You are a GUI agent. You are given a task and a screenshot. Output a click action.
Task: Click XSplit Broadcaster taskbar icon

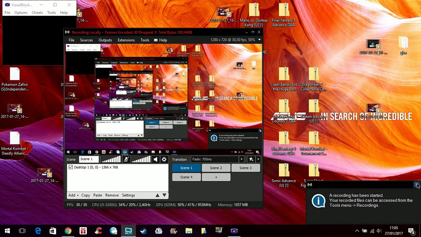pos(128,231)
